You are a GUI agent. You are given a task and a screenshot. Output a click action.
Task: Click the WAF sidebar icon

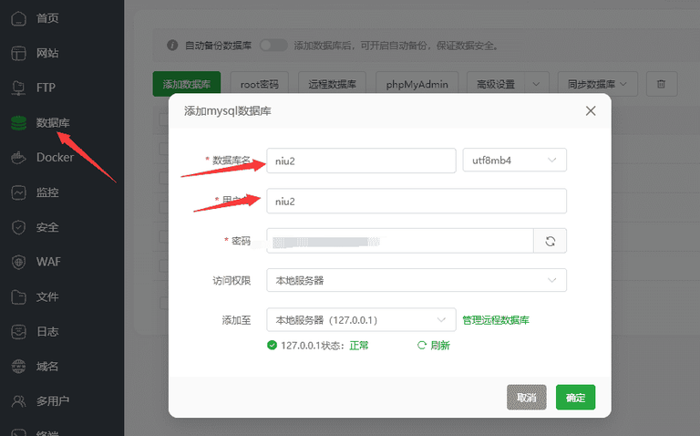18,262
